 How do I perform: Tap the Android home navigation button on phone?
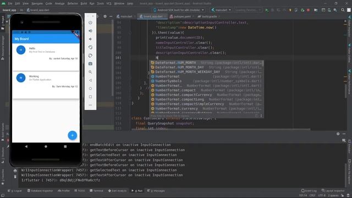46,146
